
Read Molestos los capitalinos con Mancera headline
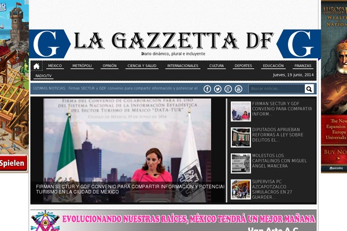coord(279,161)
